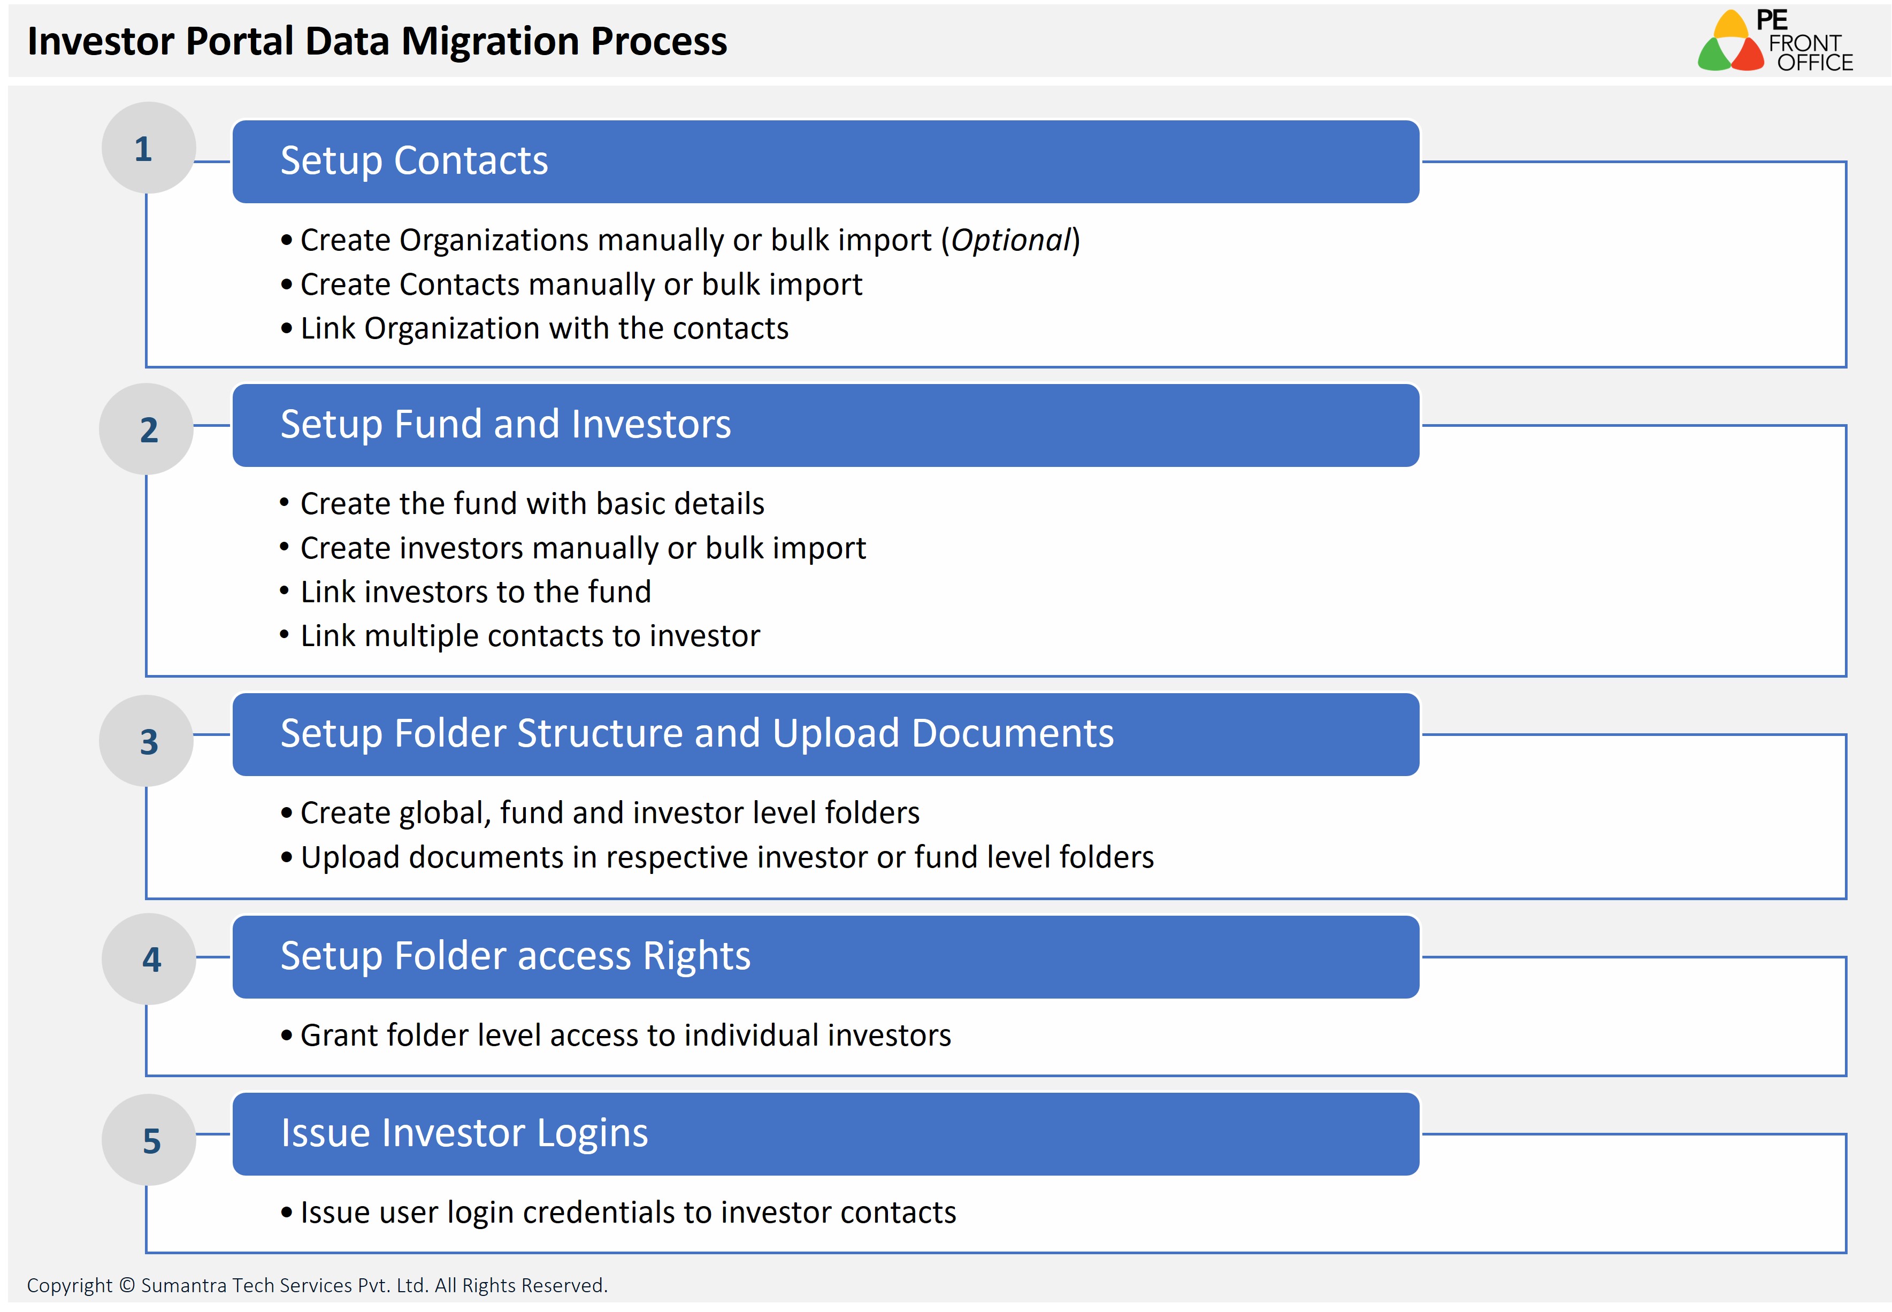Select the Create global, fund and investor folders bullet
1892x1312 pixels.
pyautogui.click(x=609, y=813)
